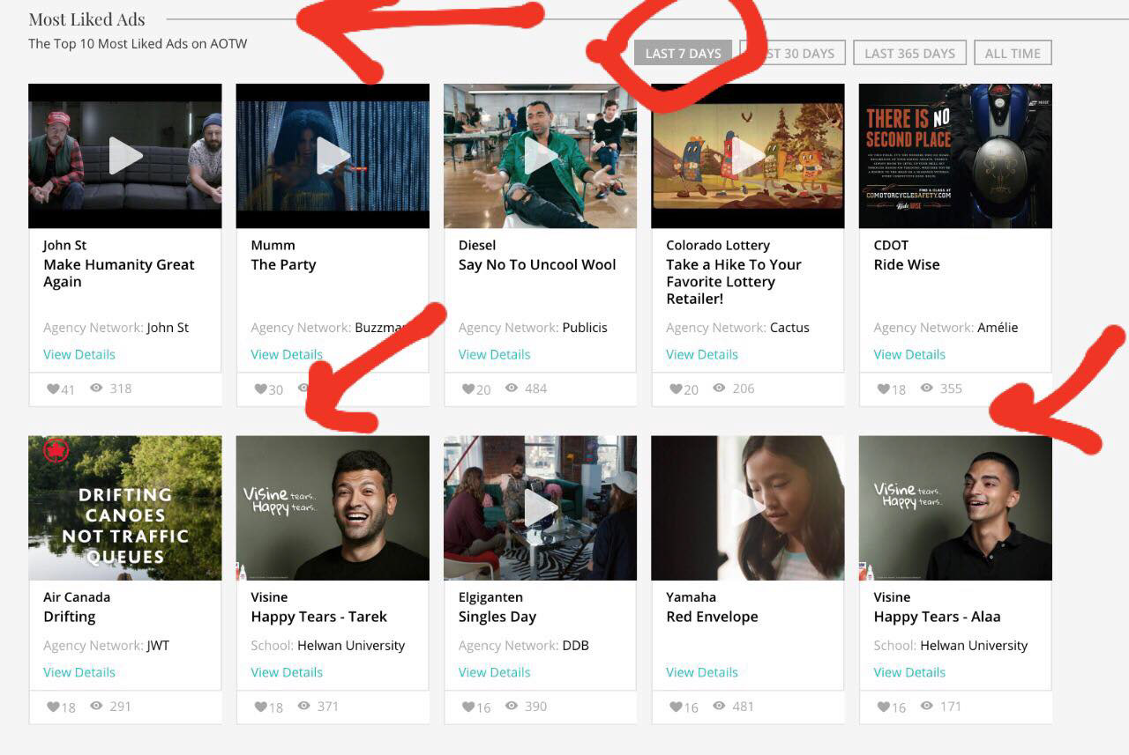Click the views eye icon on Diesel card
This screenshot has height=755, width=1129.
click(512, 388)
